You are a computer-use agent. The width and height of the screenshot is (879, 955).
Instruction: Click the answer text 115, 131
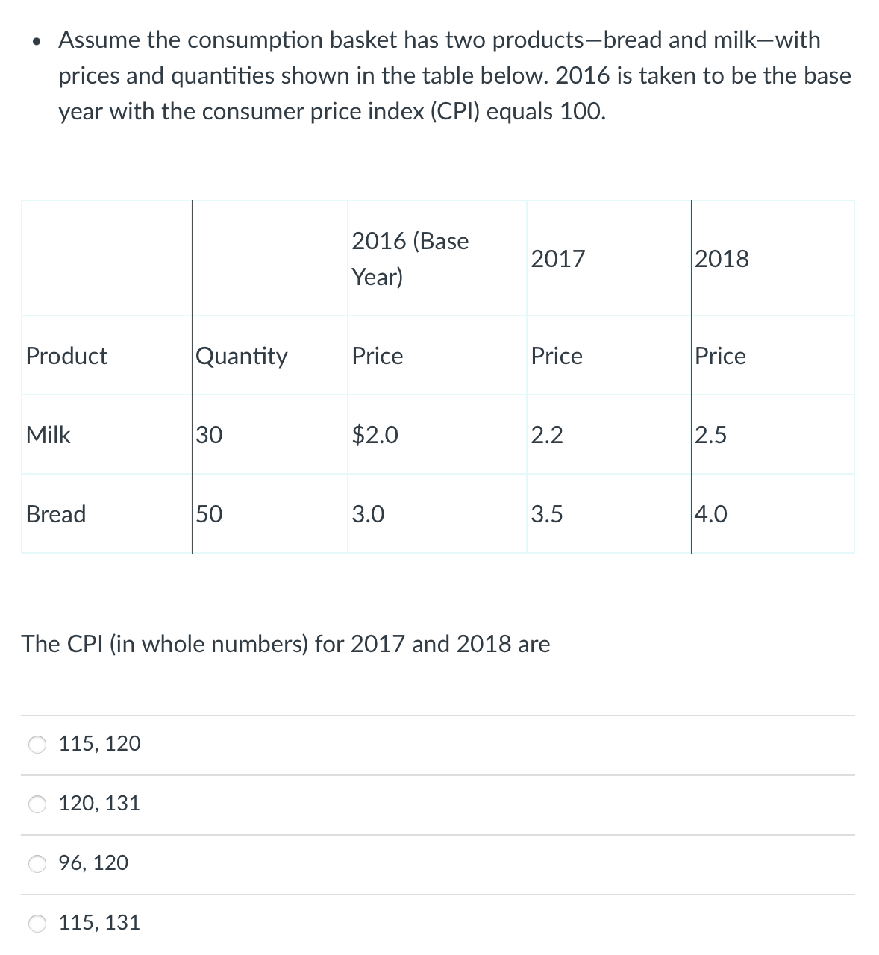pos(98,922)
